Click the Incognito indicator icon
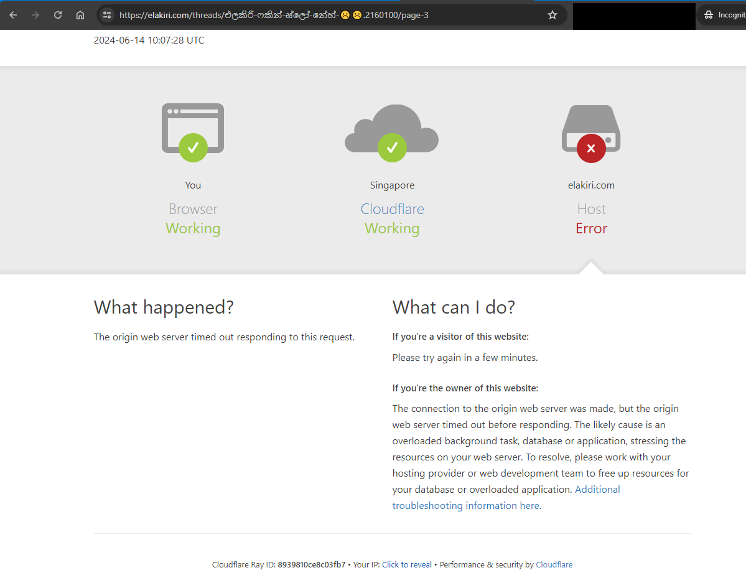 point(709,15)
